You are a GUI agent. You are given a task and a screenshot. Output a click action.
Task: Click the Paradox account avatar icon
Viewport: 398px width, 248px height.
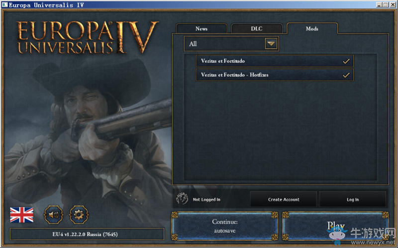click(x=182, y=199)
